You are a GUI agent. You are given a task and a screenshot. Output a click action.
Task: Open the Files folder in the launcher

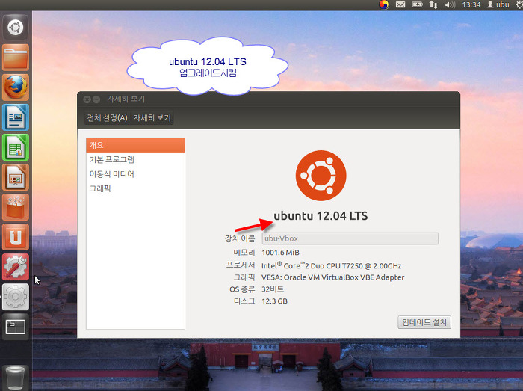16,58
